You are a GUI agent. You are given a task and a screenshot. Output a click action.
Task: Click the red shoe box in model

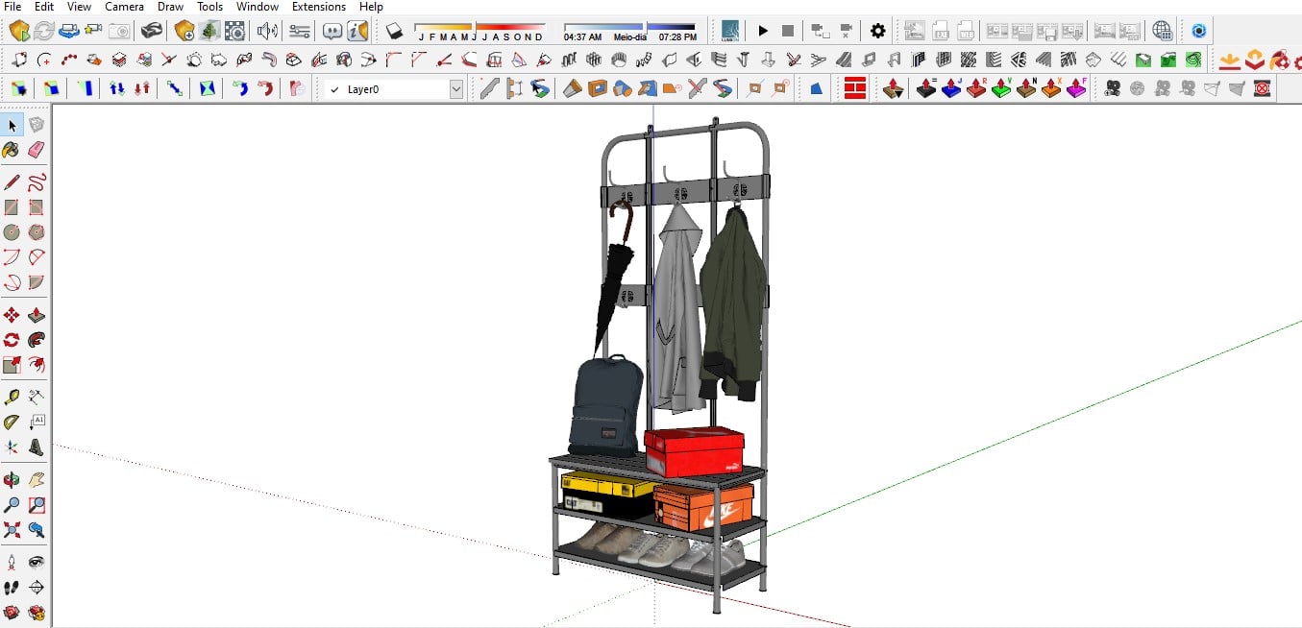(694, 451)
